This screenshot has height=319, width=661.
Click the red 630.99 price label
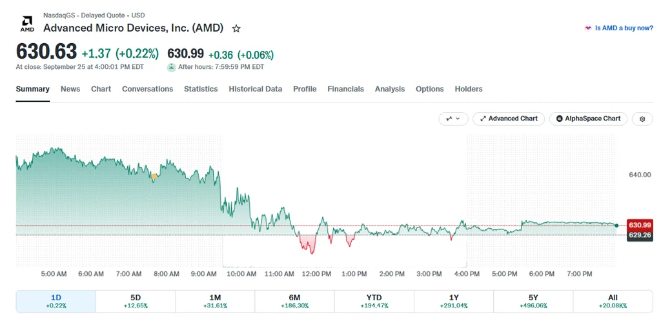click(640, 225)
